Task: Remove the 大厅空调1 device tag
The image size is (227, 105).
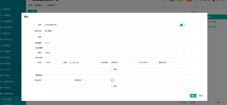Action: coord(78,63)
